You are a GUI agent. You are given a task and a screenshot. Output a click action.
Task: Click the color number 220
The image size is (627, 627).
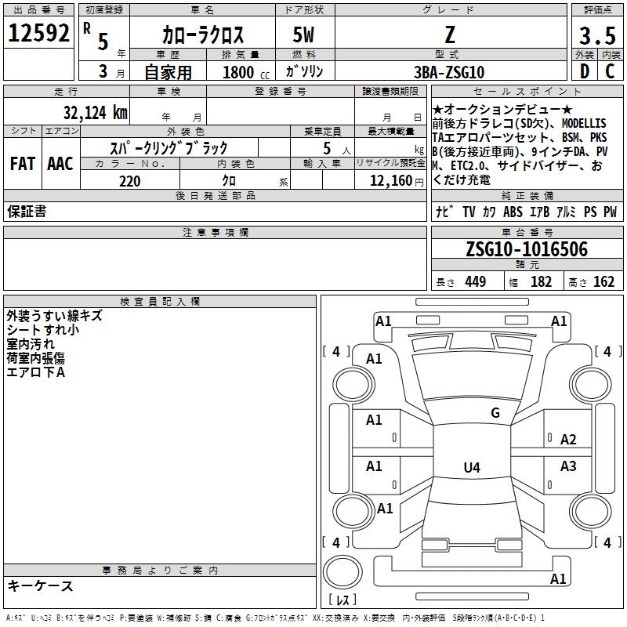point(130,181)
